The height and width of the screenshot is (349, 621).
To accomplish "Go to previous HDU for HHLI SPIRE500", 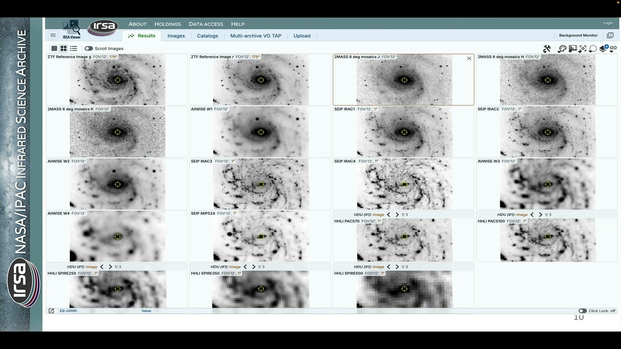I will tap(389, 267).
